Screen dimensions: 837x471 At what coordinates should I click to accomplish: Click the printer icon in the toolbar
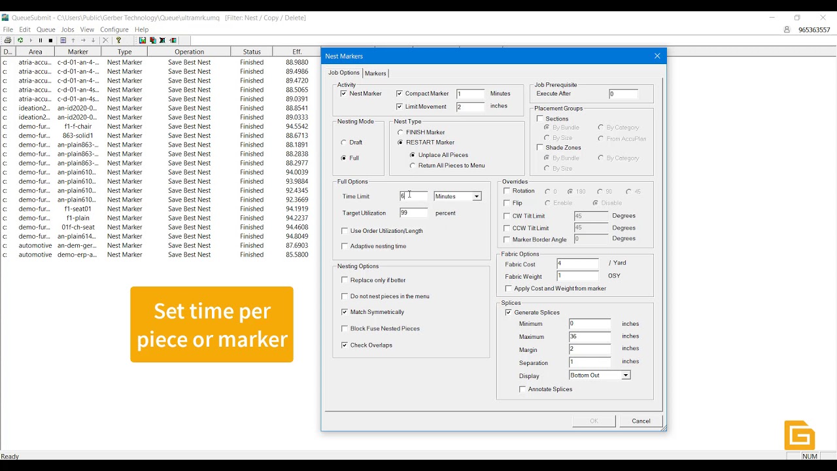pyautogui.click(x=8, y=41)
